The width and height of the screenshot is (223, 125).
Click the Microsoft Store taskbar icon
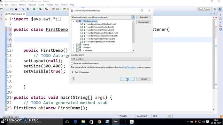pyautogui.click(x=91, y=122)
